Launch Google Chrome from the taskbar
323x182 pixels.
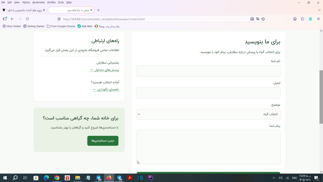point(57,178)
